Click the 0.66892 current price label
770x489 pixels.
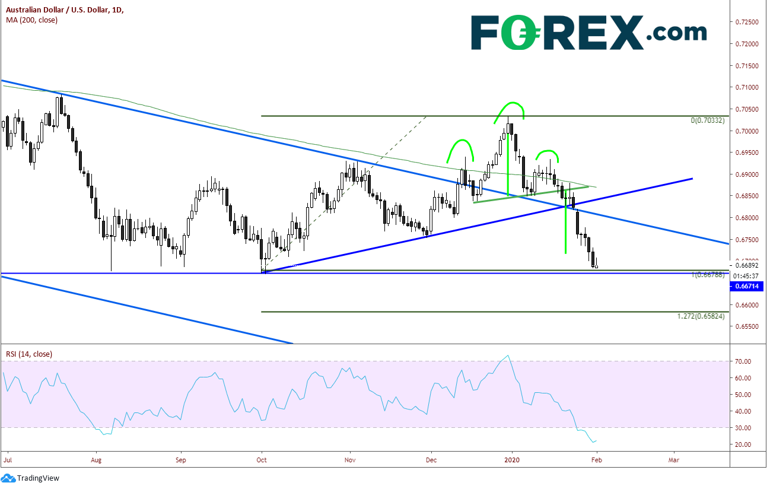746,266
